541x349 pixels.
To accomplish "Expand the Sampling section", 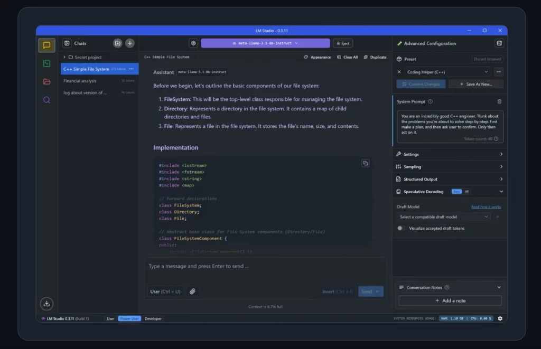I will 450,166.
